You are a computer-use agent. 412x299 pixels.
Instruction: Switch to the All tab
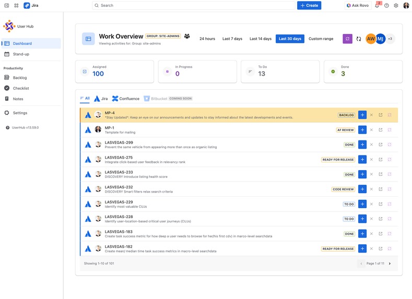[85, 99]
